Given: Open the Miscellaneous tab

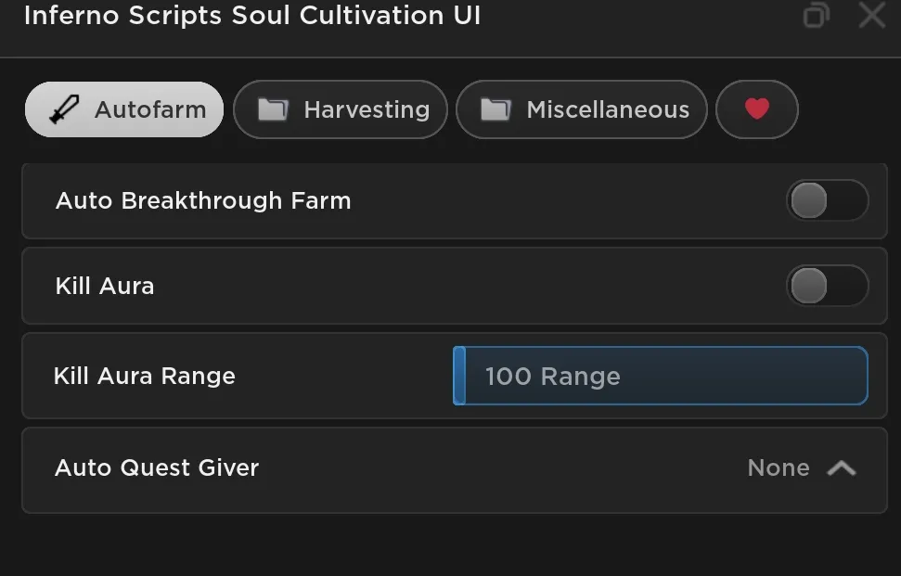Looking at the screenshot, I should pyautogui.click(x=582, y=109).
